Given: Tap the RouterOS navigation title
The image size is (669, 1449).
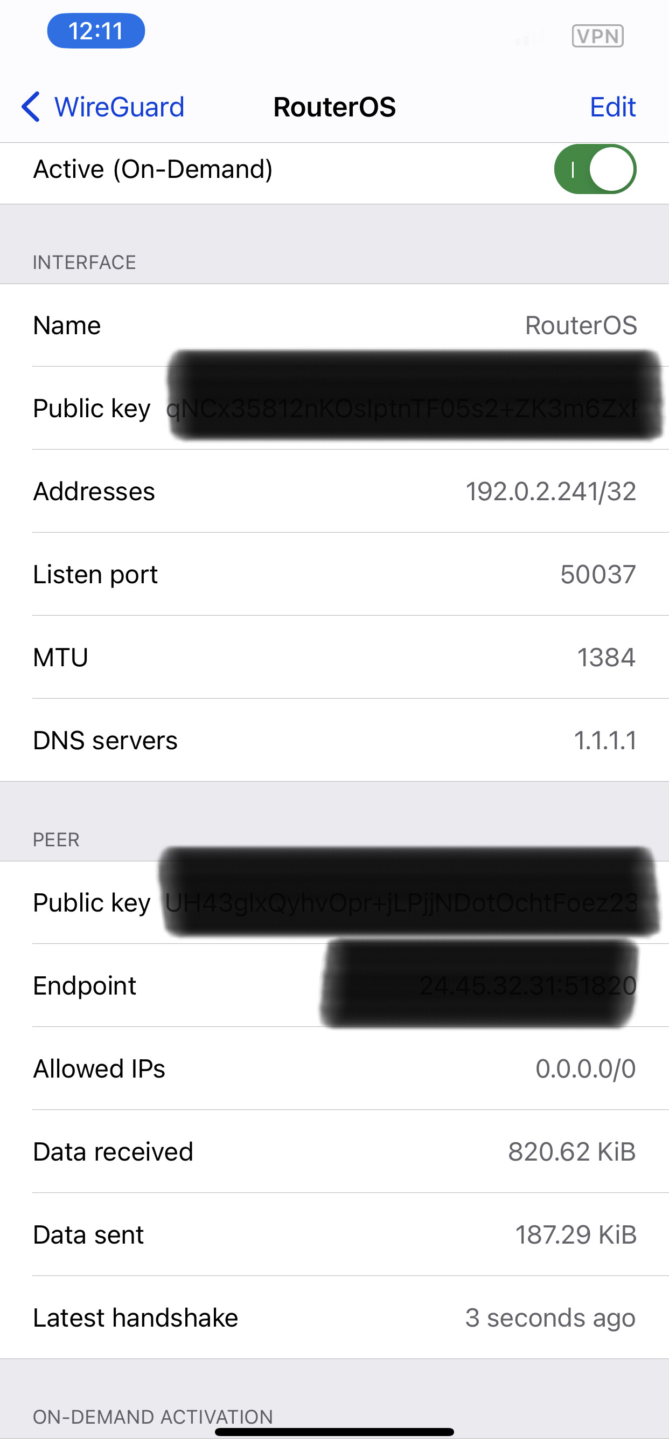Looking at the screenshot, I should [x=334, y=107].
